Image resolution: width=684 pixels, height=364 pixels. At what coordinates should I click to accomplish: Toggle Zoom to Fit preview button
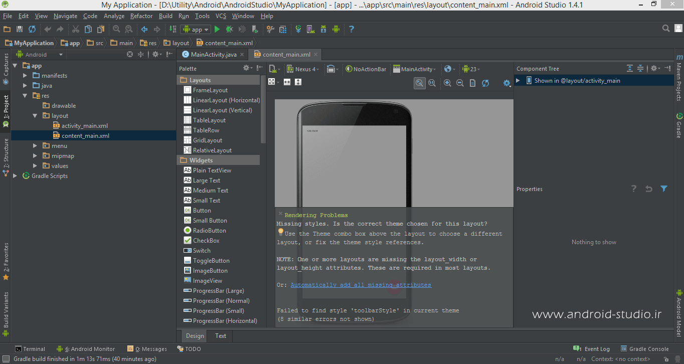(x=420, y=83)
